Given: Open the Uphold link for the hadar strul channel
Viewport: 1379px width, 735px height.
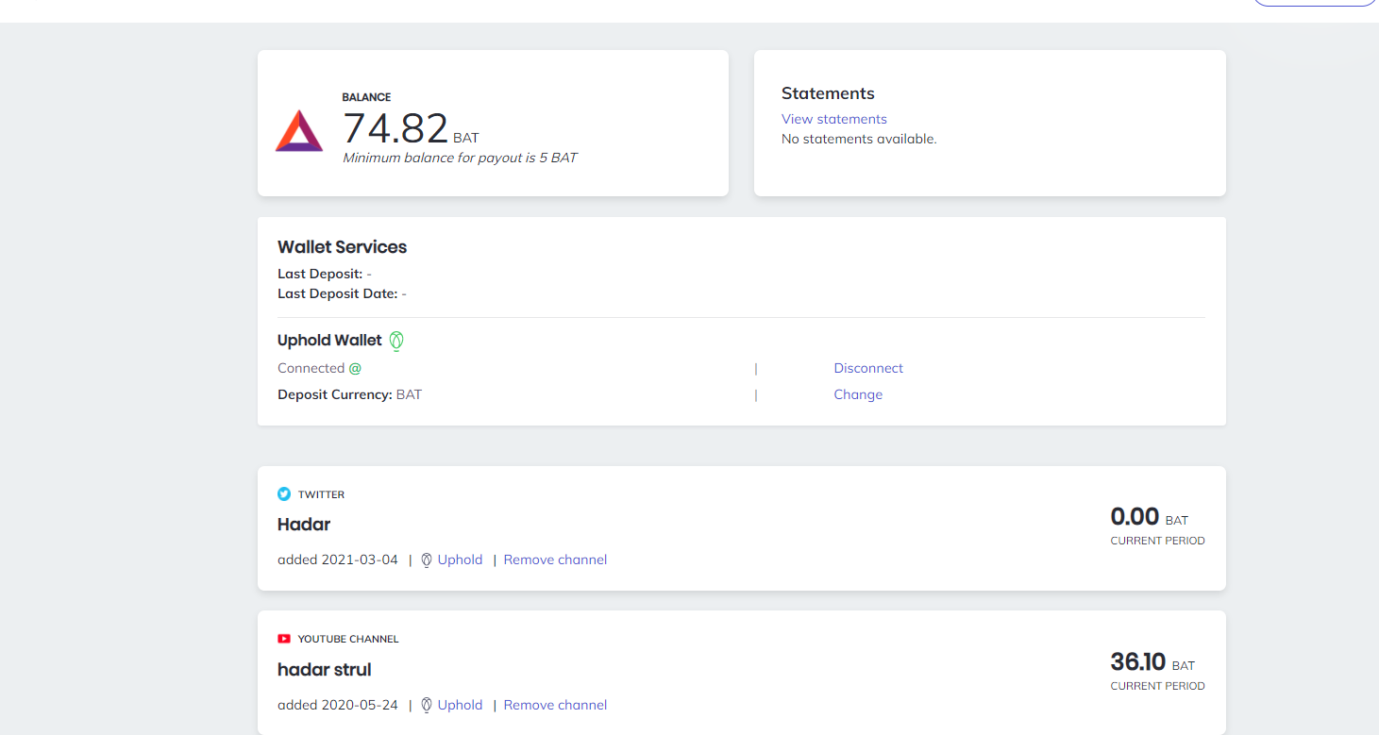Looking at the screenshot, I should (460, 705).
